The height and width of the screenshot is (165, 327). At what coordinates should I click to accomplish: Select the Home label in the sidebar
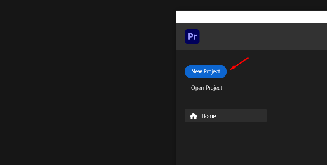point(209,116)
